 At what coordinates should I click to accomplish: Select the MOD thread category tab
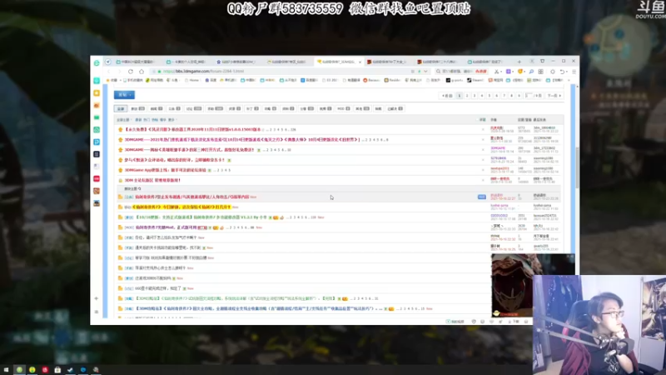(343, 109)
